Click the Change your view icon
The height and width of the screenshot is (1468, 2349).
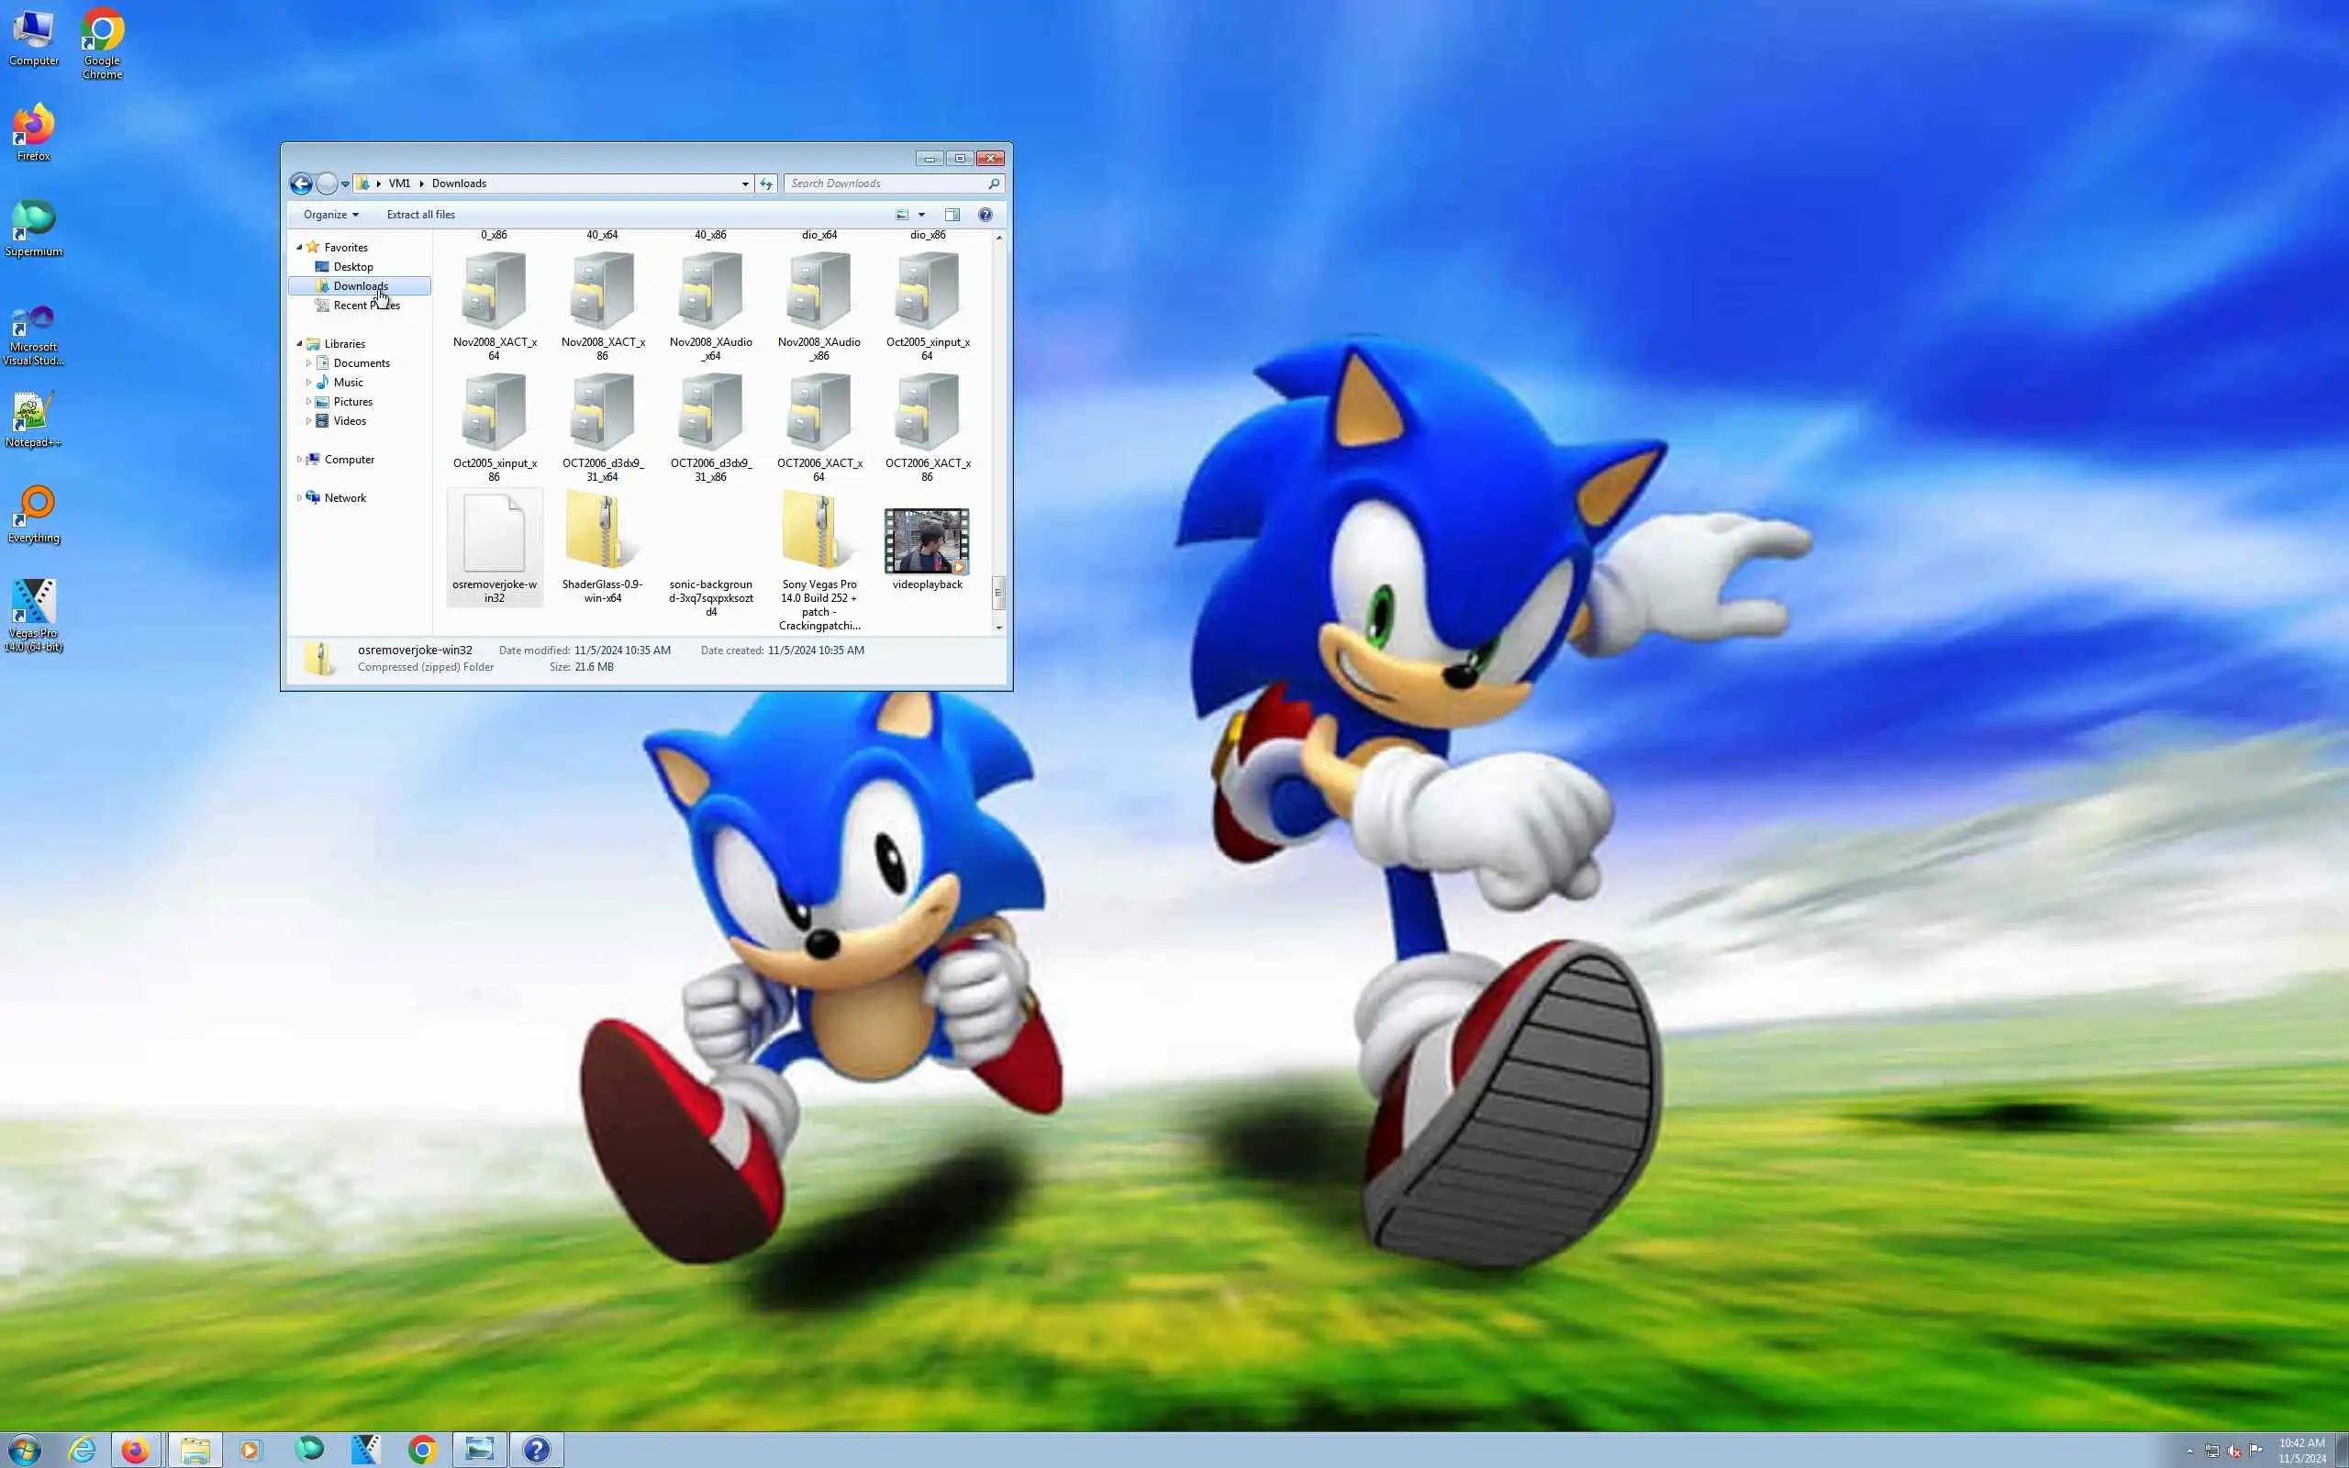point(902,215)
